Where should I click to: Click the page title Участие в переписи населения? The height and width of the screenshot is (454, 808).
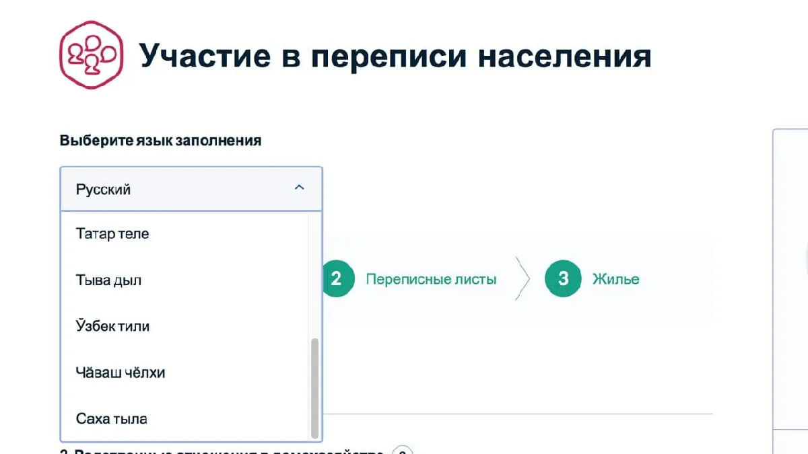pos(395,56)
